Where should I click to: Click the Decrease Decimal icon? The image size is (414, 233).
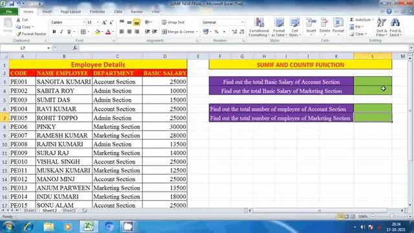(x=242, y=32)
